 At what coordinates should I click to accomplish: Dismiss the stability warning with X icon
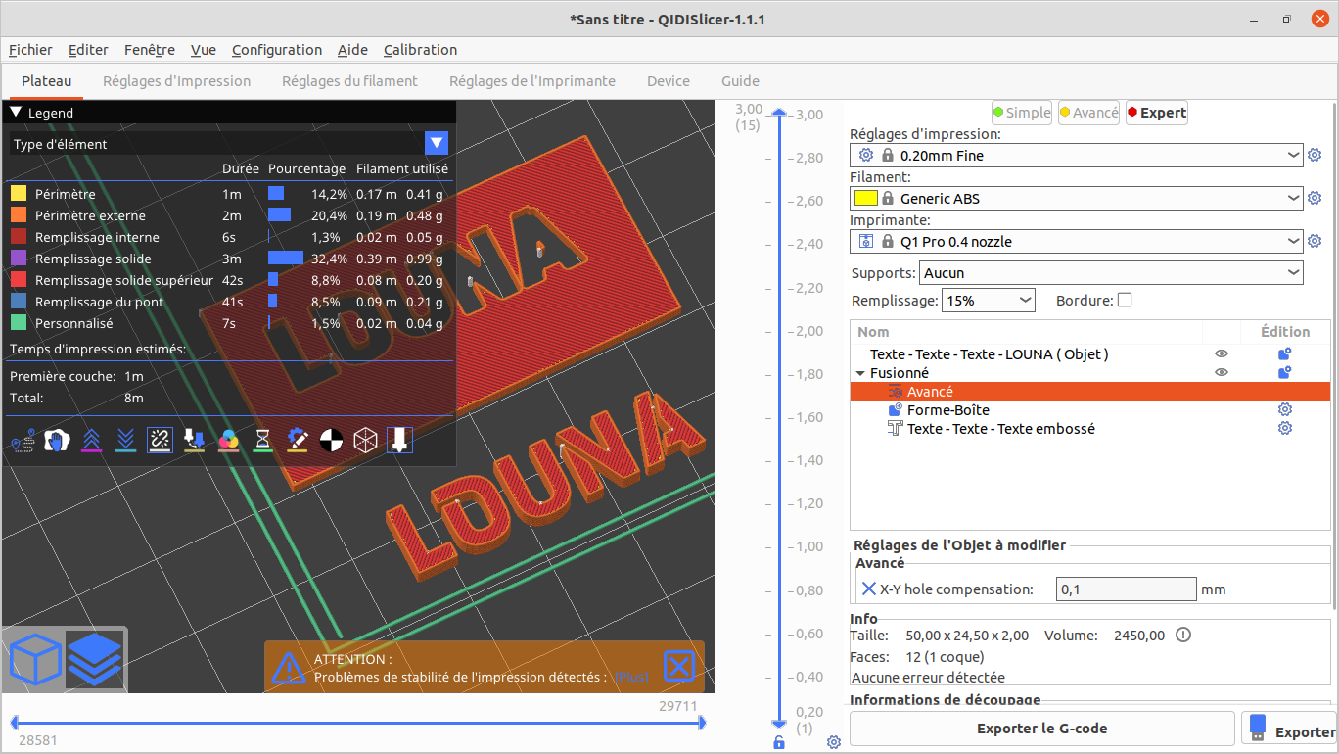pos(678,667)
